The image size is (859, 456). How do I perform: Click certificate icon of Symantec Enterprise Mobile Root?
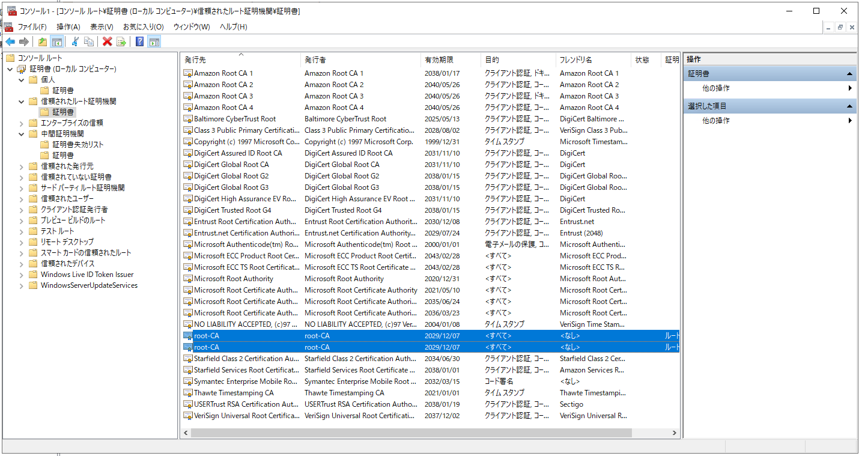(188, 382)
